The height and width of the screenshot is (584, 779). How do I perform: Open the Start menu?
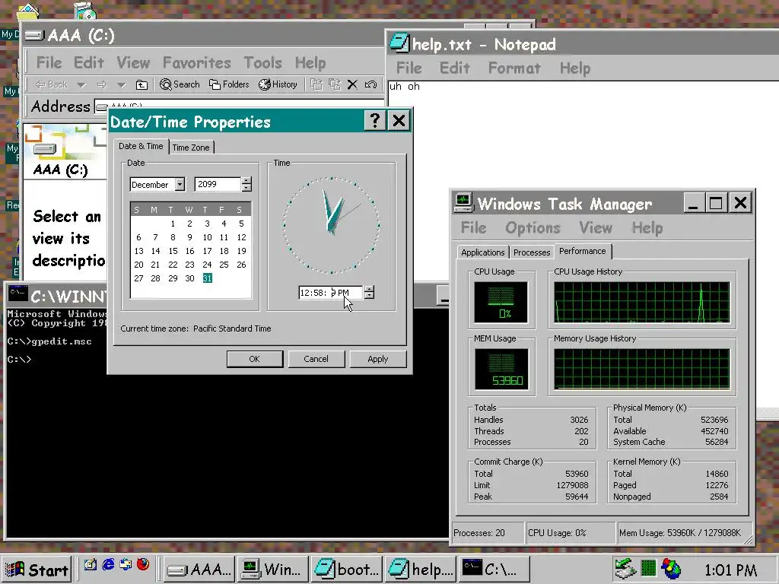point(37,569)
